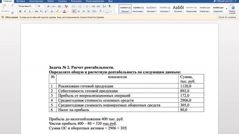Open the Times New Roman font name dropdown
The height and width of the screenshot is (134, 239).
(35, 6)
